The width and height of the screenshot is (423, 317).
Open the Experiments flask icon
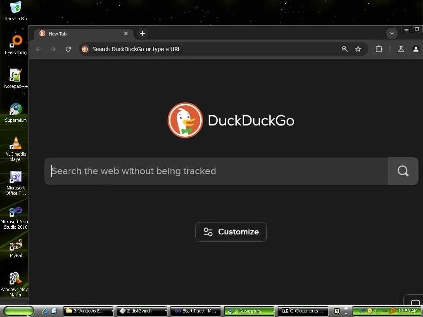tap(401, 49)
